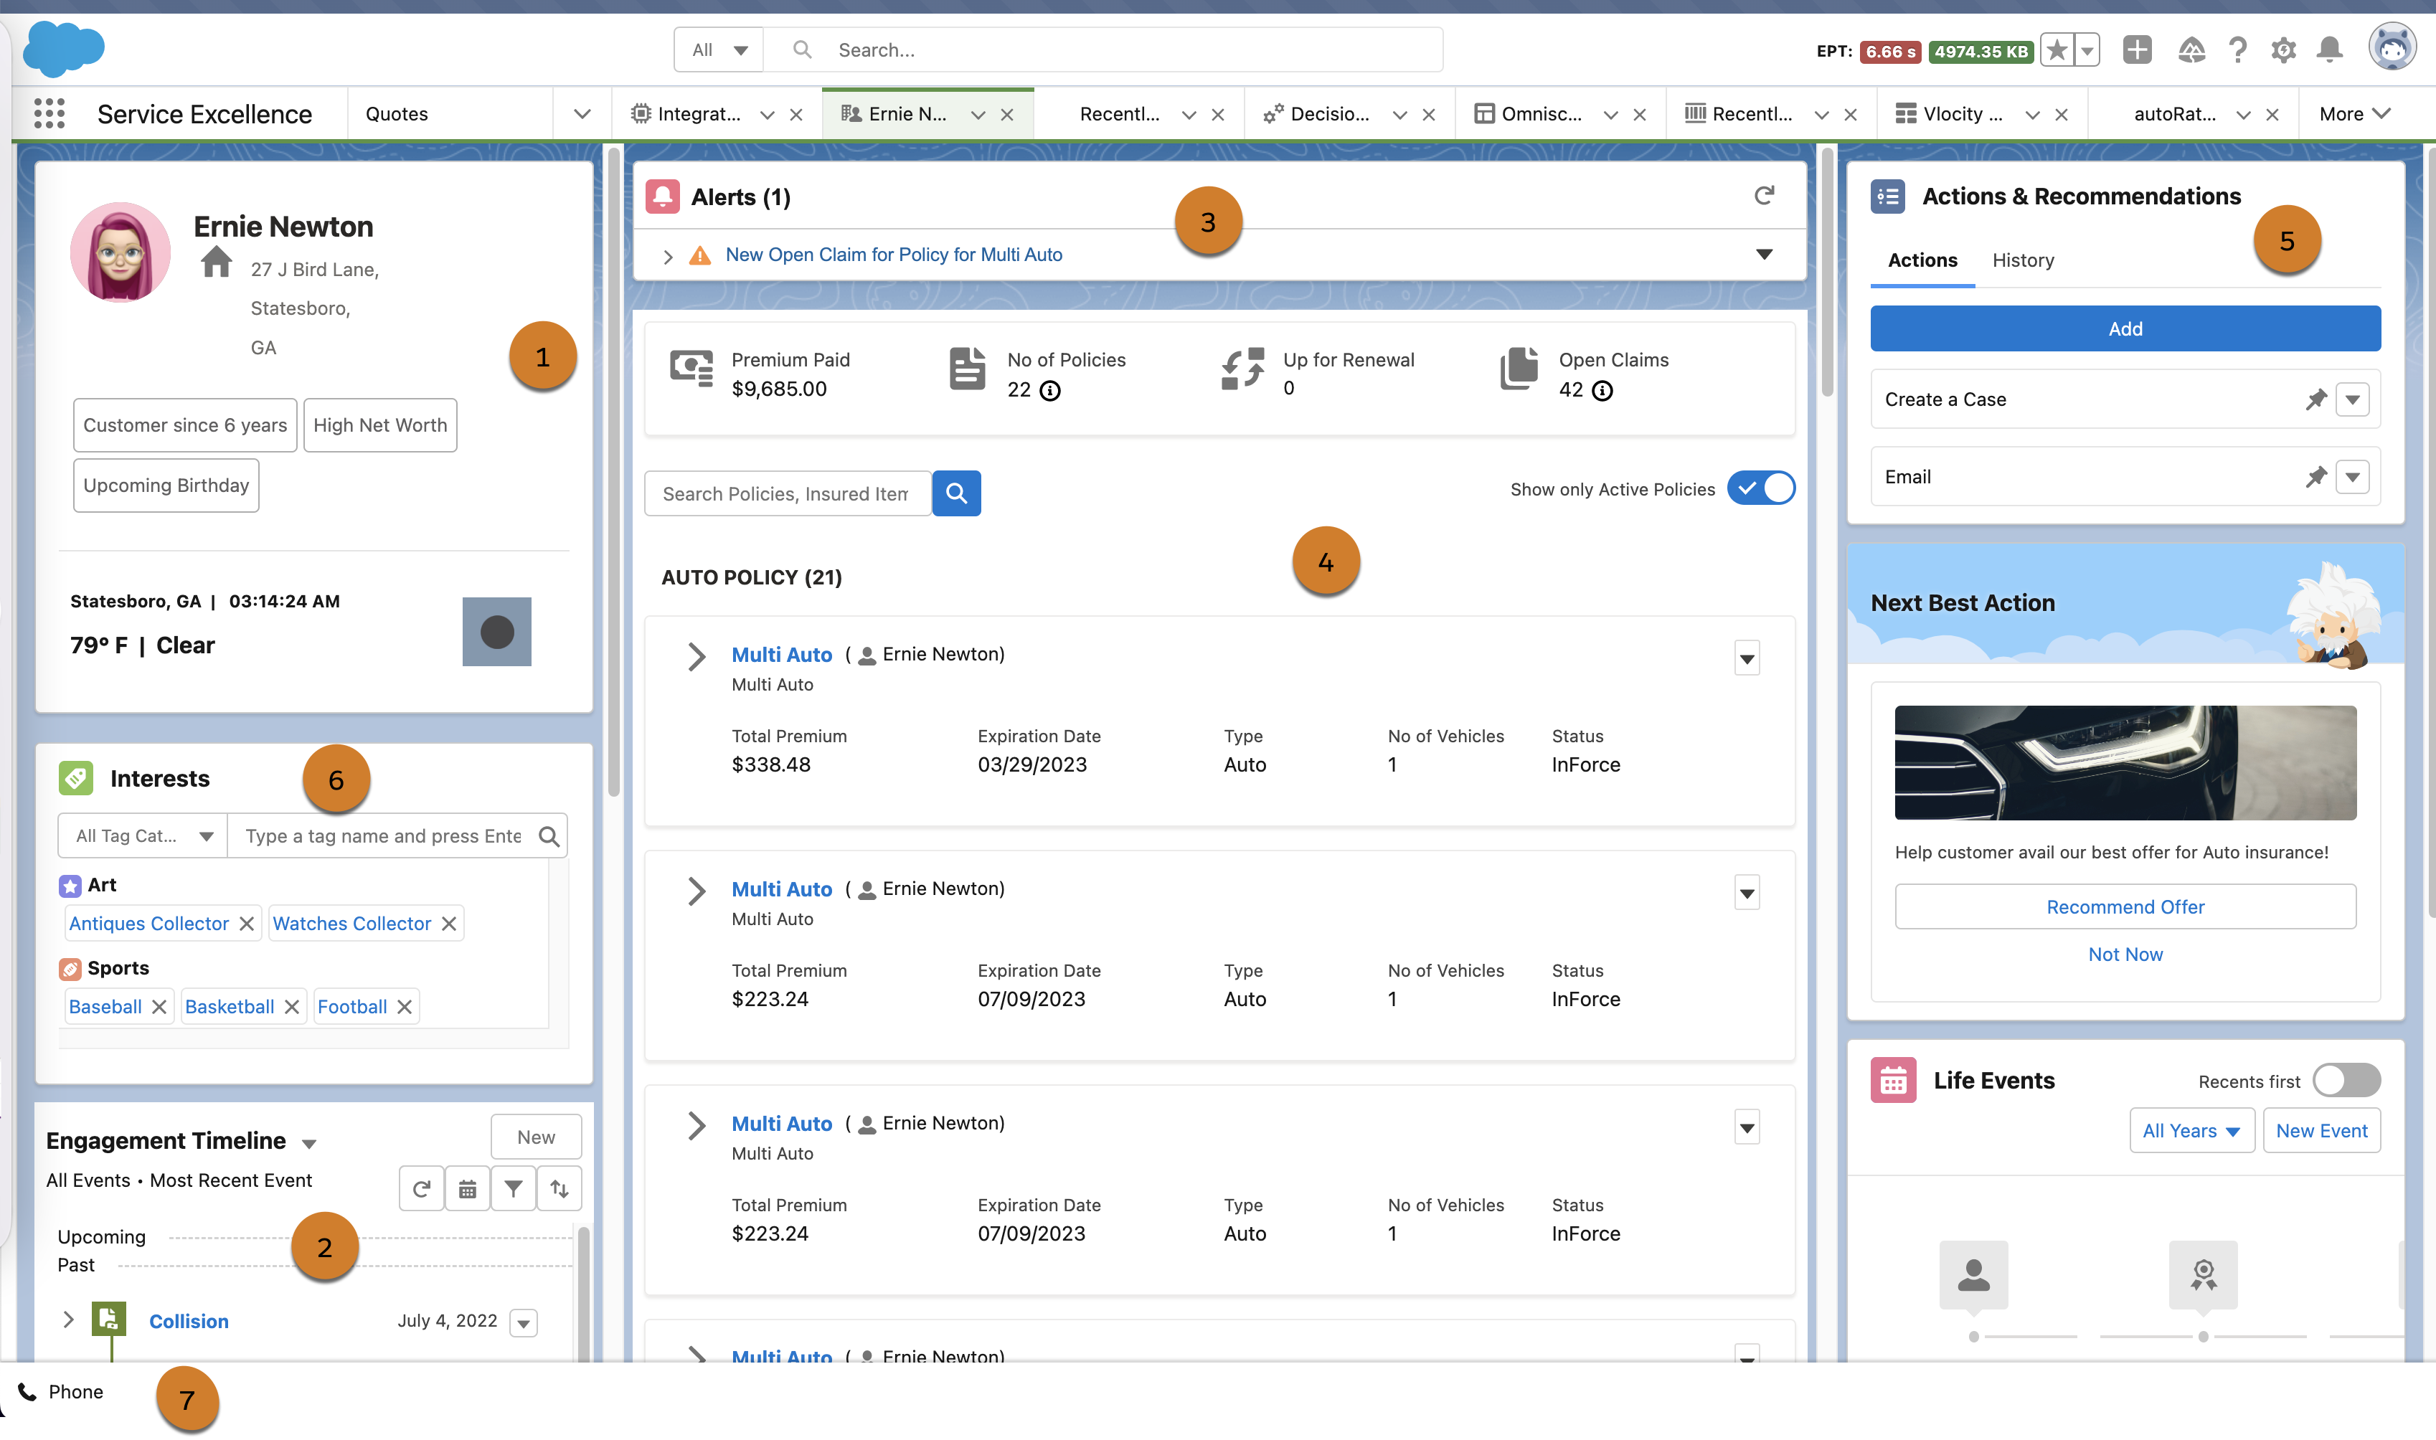
Task: Open the Collision event link
Action: point(188,1321)
